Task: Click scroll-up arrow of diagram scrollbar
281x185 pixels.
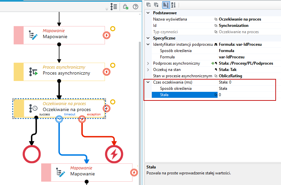Action: pos(140,14)
